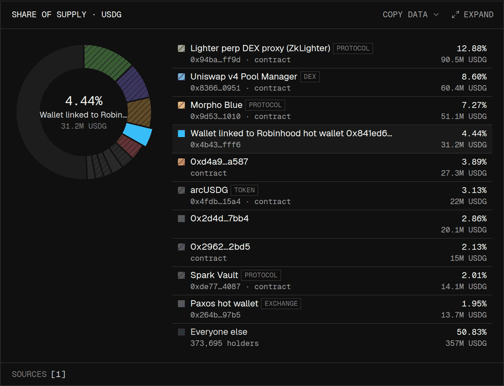Click the PROTOCOL tag beside Morpho Blue
This screenshot has height=386, width=504.
[x=265, y=105]
